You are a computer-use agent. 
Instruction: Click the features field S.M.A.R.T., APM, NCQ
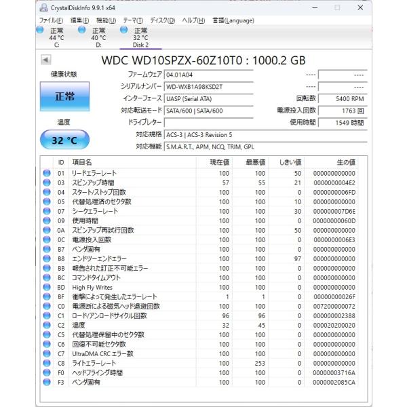[x=265, y=147]
